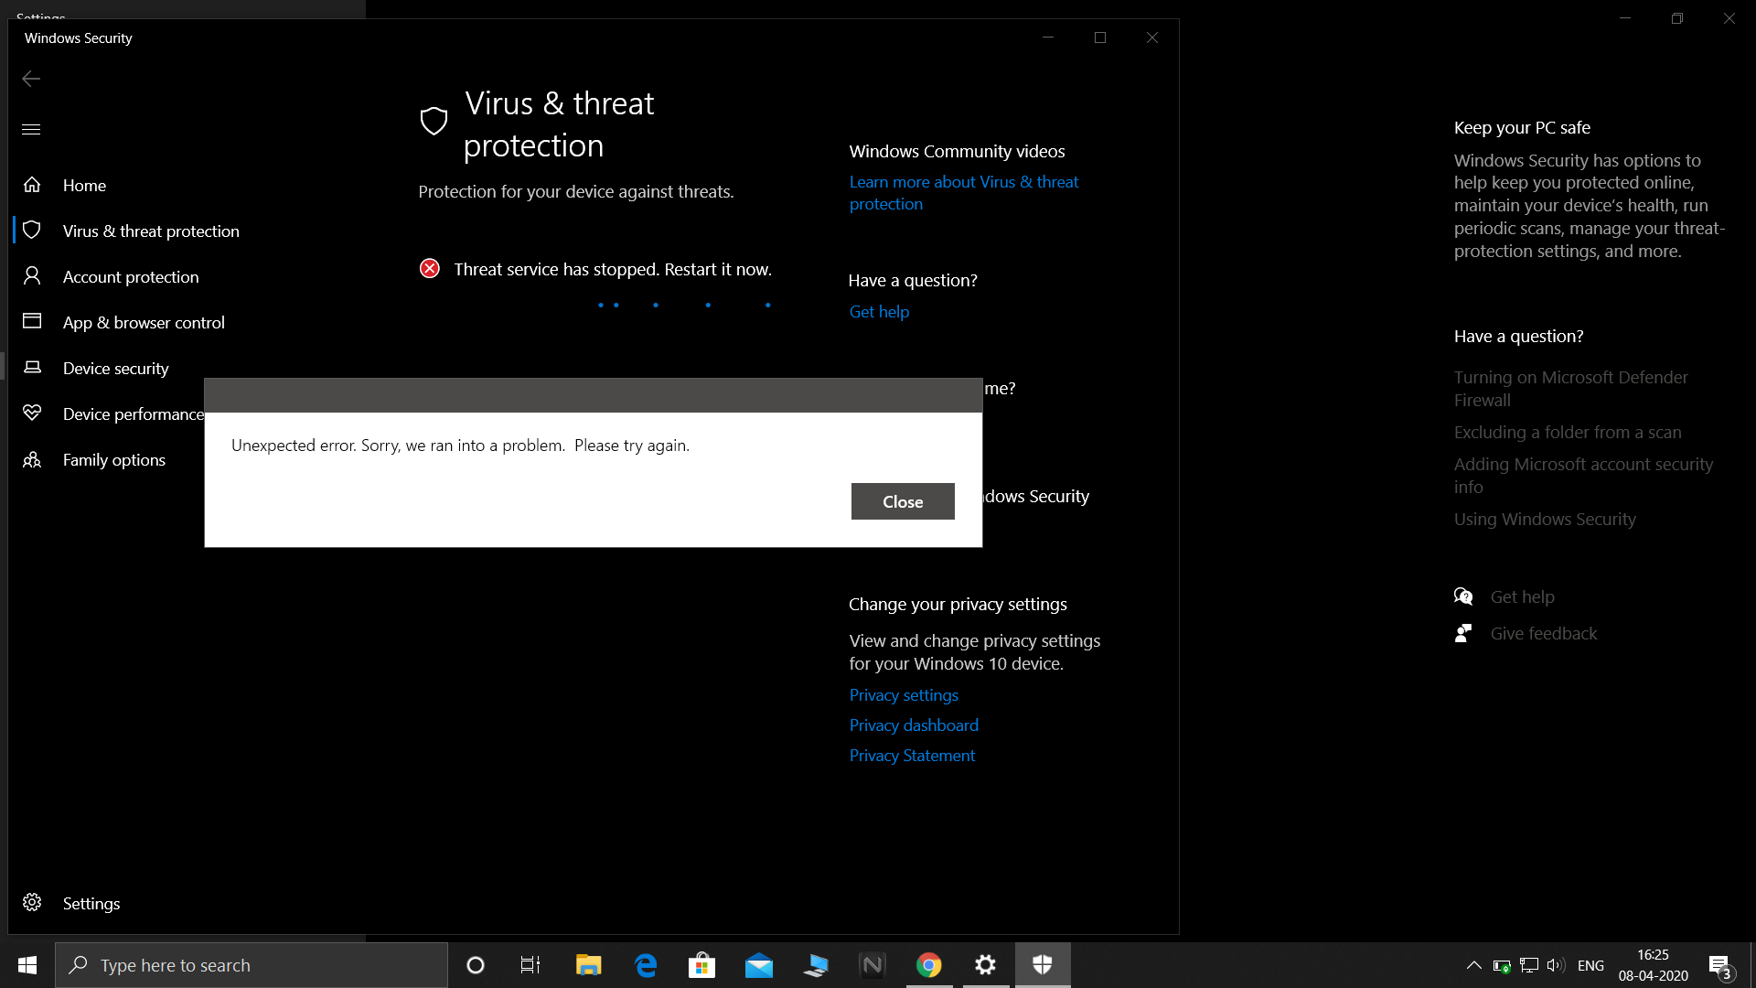Close the Unexpected error dialog
Image resolution: width=1756 pixels, height=988 pixels.
click(903, 501)
